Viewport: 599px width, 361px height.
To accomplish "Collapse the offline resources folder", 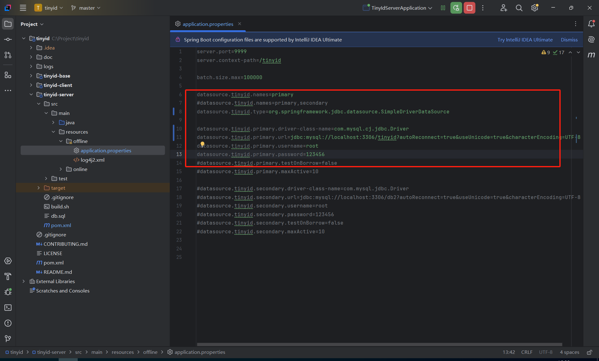I will [x=61, y=141].
